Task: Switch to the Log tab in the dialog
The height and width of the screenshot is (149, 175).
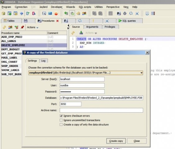Action: coord(43,61)
